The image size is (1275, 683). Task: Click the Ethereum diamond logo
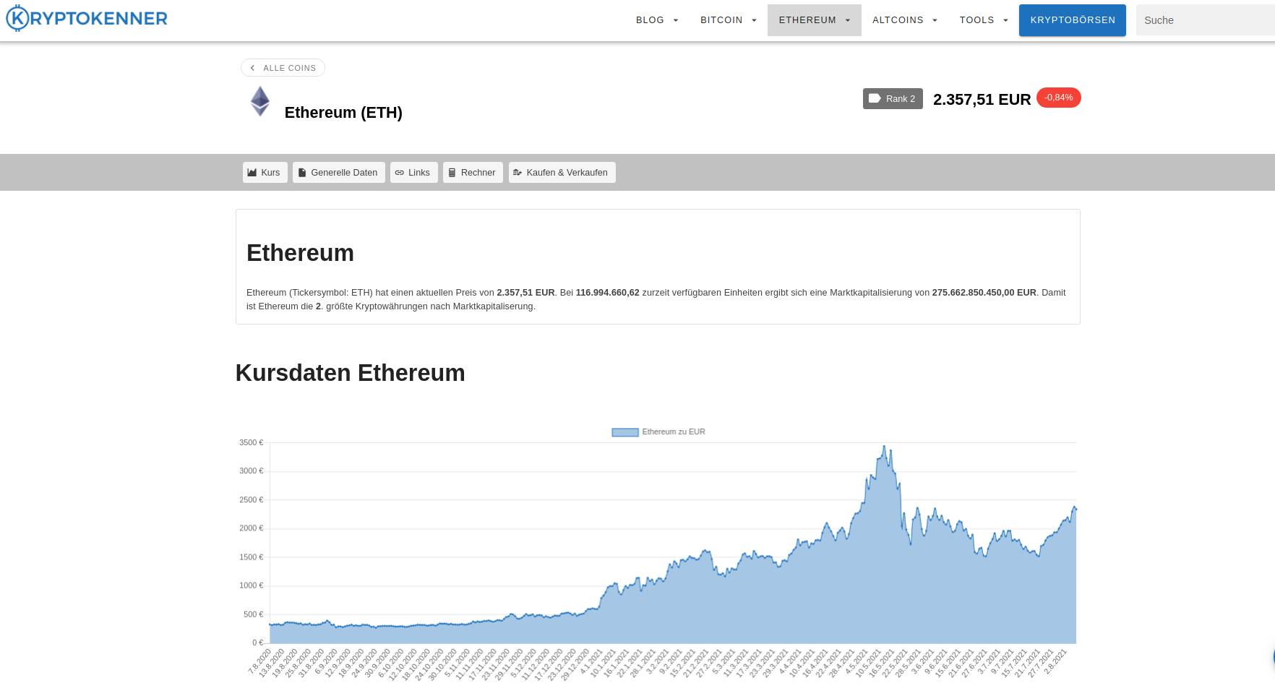tap(260, 101)
